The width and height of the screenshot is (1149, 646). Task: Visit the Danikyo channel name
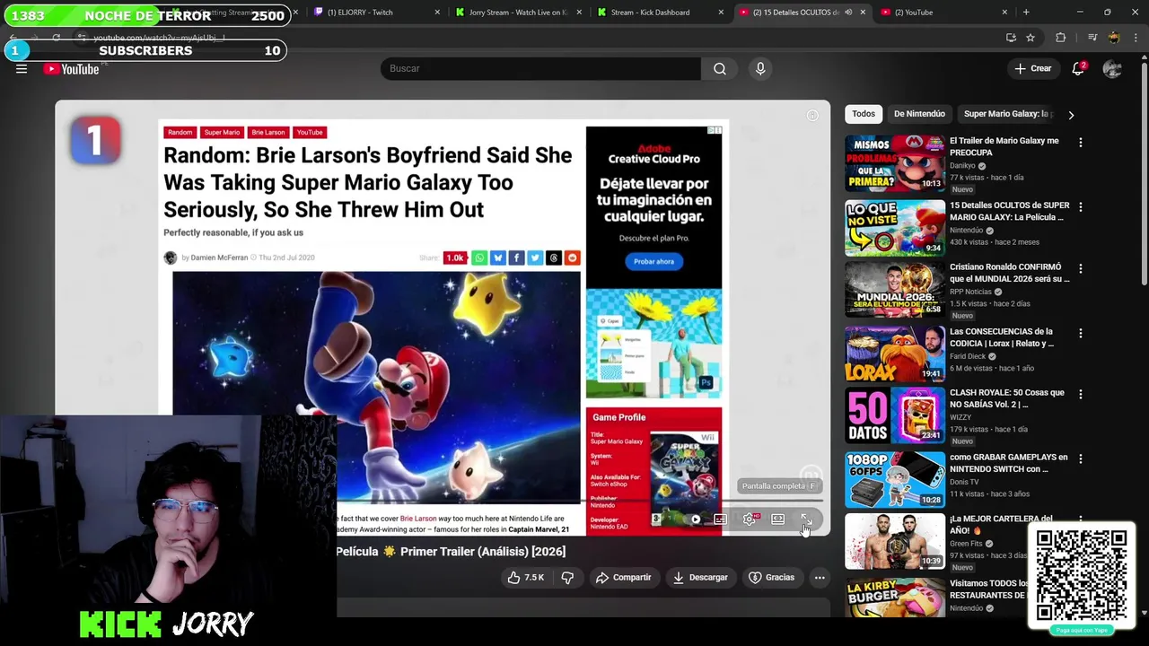pyautogui.click(x=962, y=166)
